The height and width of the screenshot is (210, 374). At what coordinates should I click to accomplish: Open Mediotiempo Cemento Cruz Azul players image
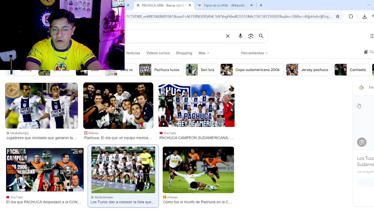tap(41, 106)
